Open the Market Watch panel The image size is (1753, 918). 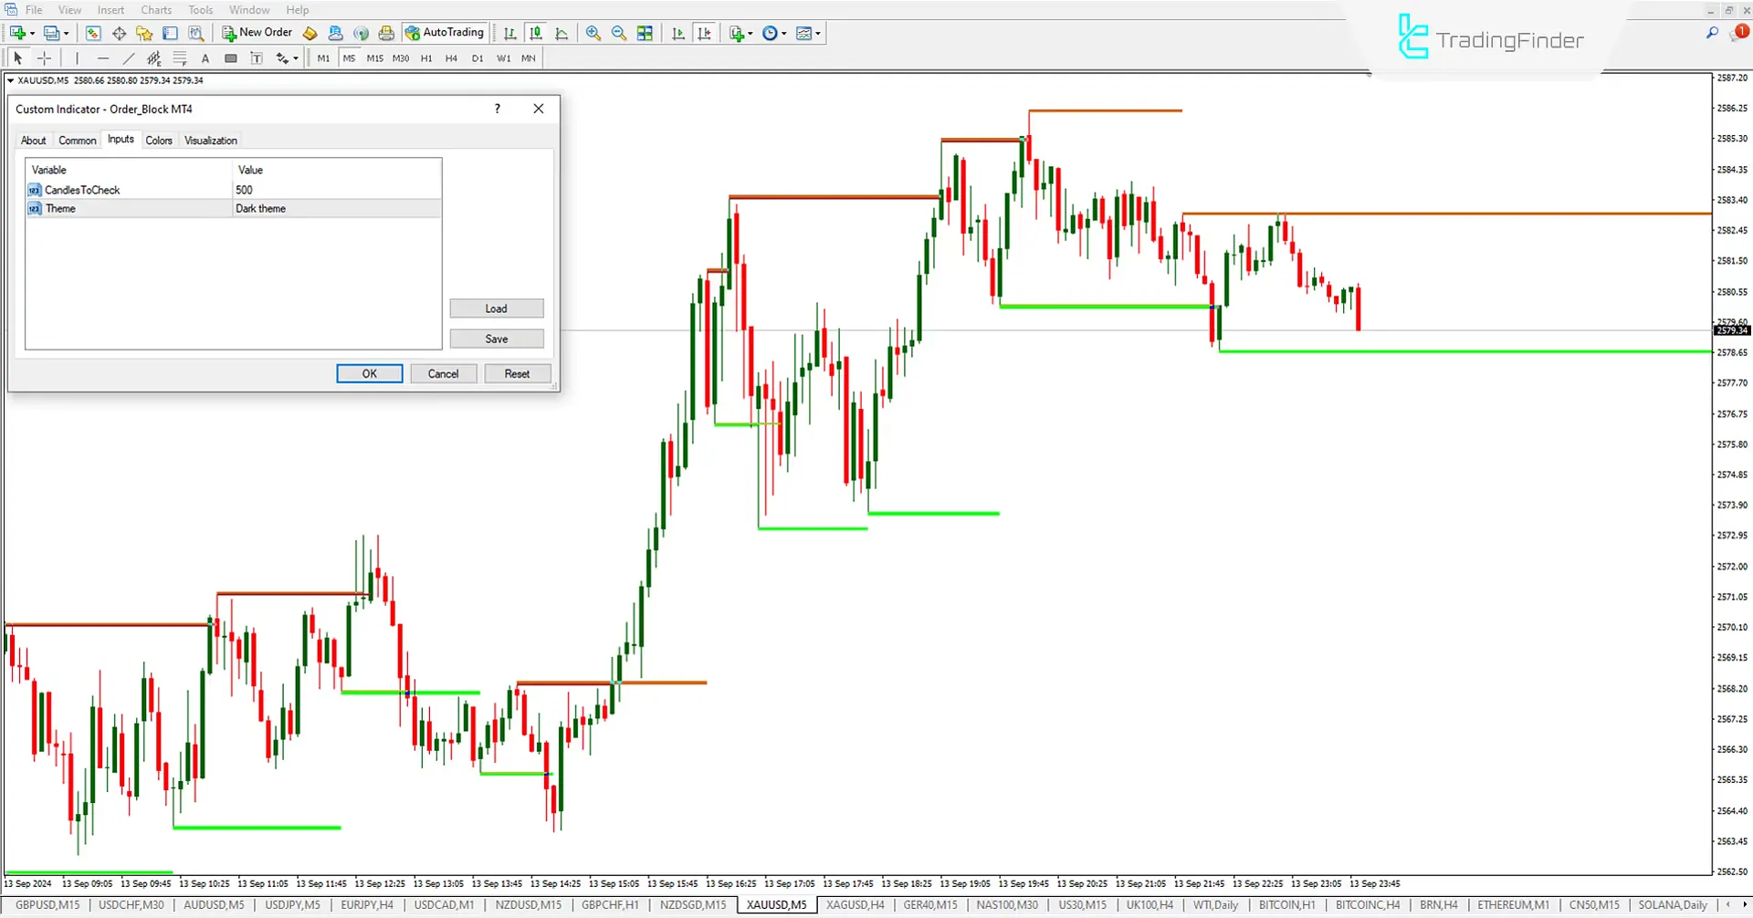93,33
